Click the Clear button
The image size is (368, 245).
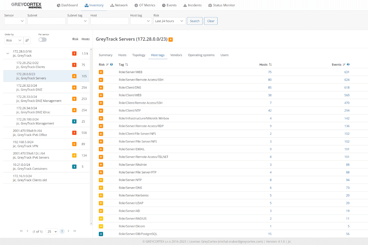[x=211, y=21]
